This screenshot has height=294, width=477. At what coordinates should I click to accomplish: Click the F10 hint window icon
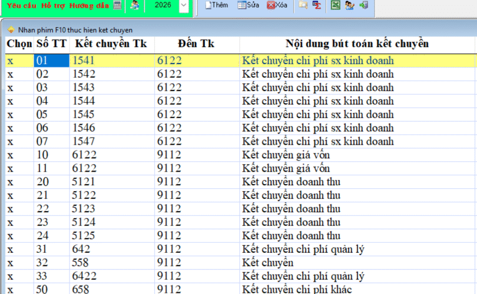pos(11,29)
